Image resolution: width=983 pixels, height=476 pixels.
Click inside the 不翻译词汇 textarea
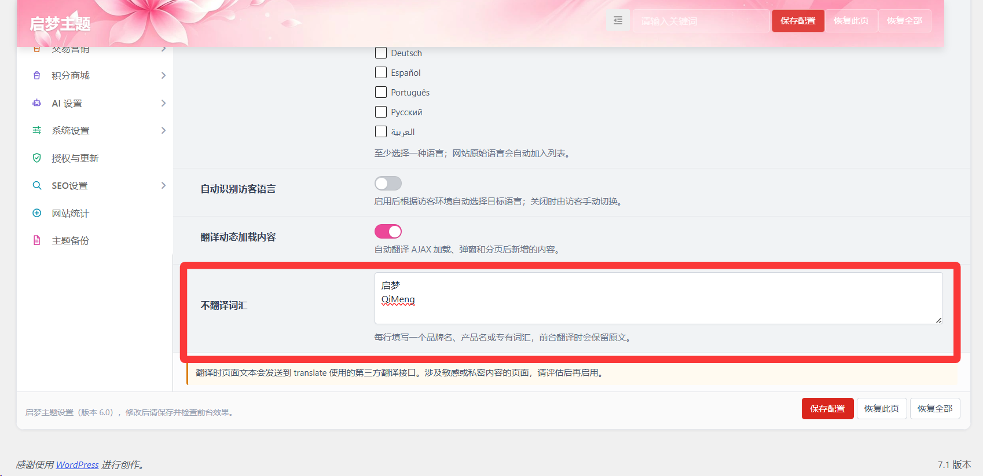tap(658, 298)
